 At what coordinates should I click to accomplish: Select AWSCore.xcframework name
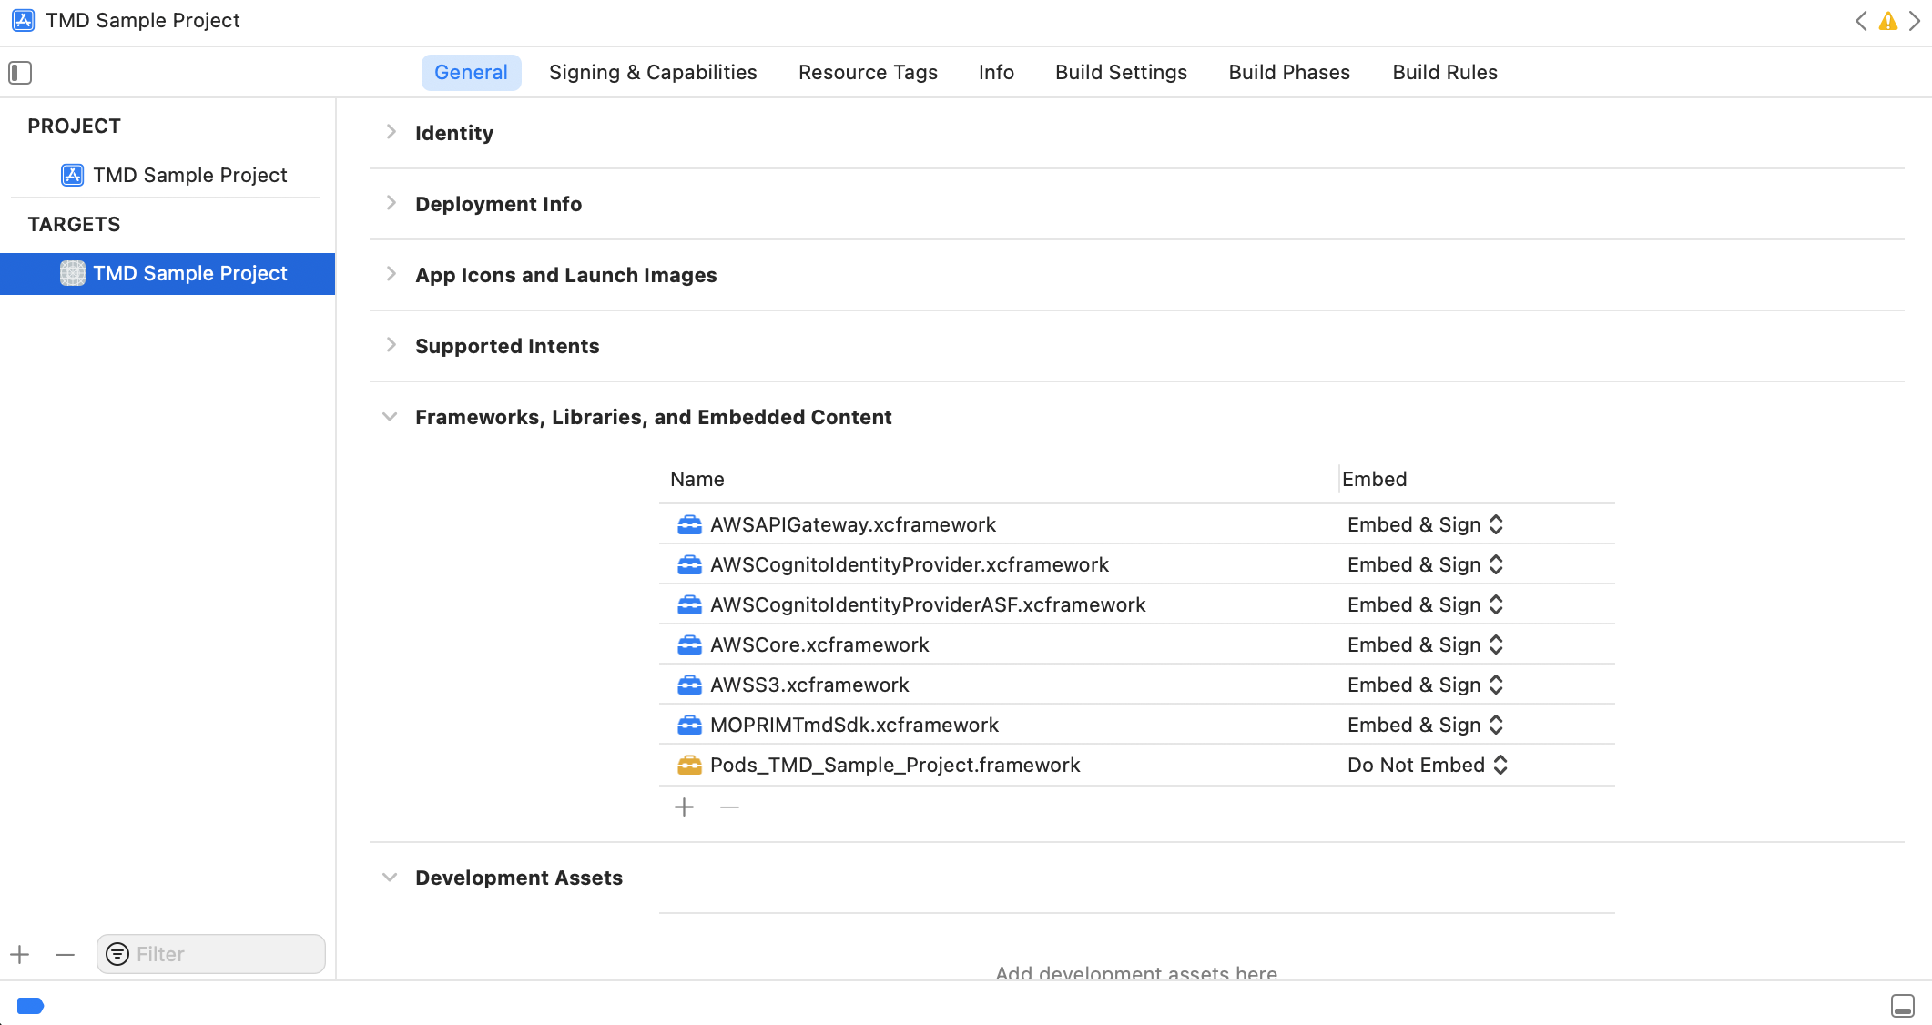[x=819, y=644]
